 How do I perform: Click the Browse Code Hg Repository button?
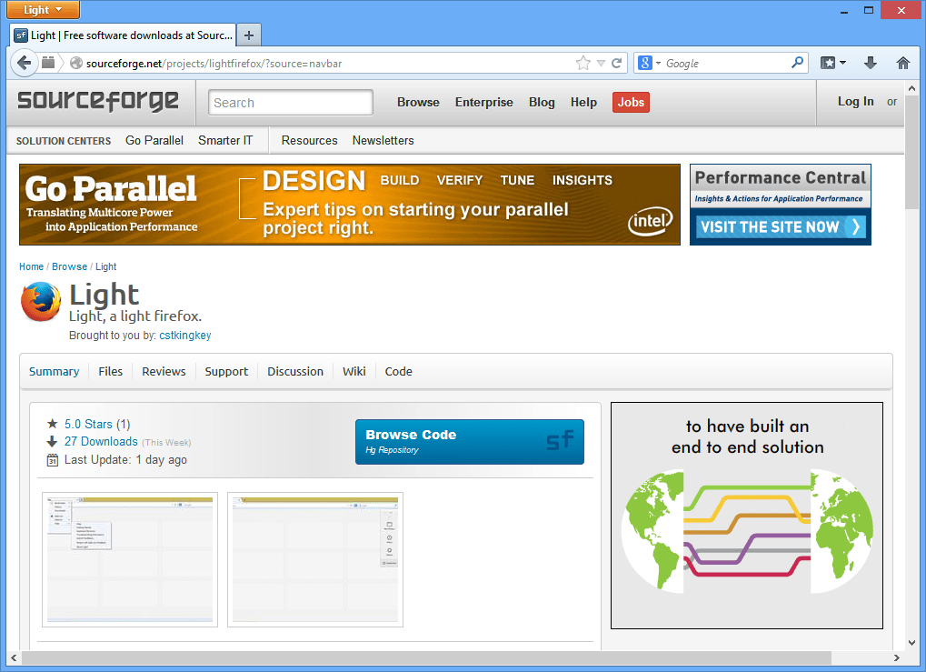point(470,442)
